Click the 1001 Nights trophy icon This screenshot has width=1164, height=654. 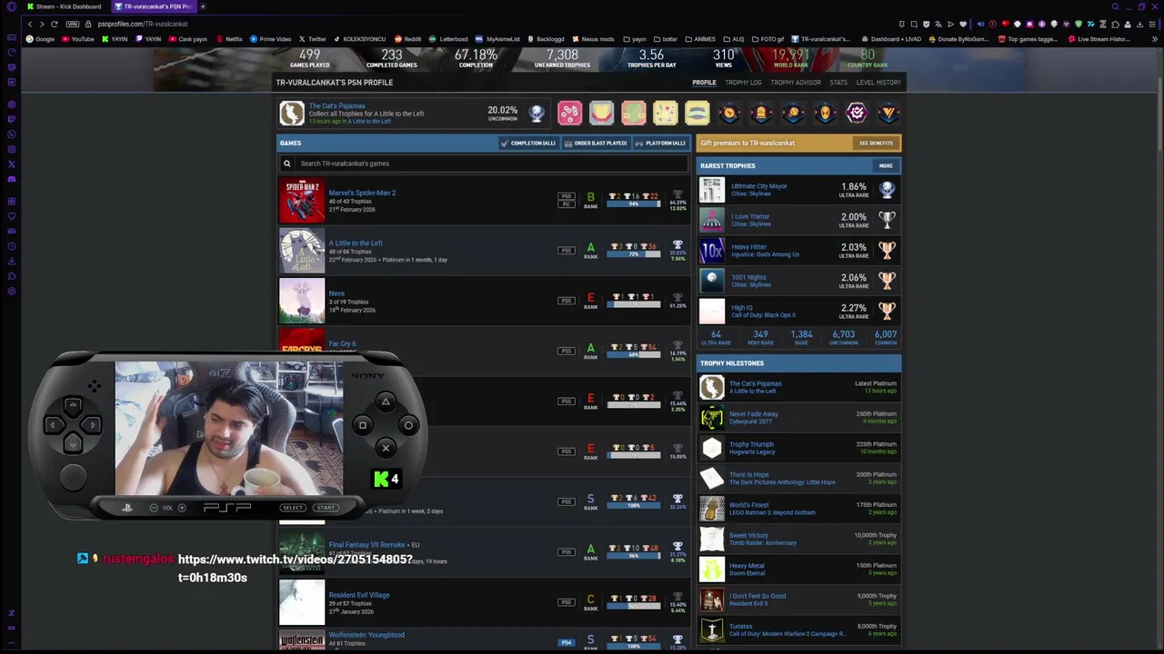pos(712,281)
